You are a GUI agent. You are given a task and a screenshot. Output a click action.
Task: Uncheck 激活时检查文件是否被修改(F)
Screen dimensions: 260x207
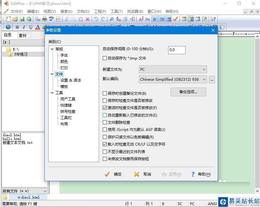(x=105, y=108)
